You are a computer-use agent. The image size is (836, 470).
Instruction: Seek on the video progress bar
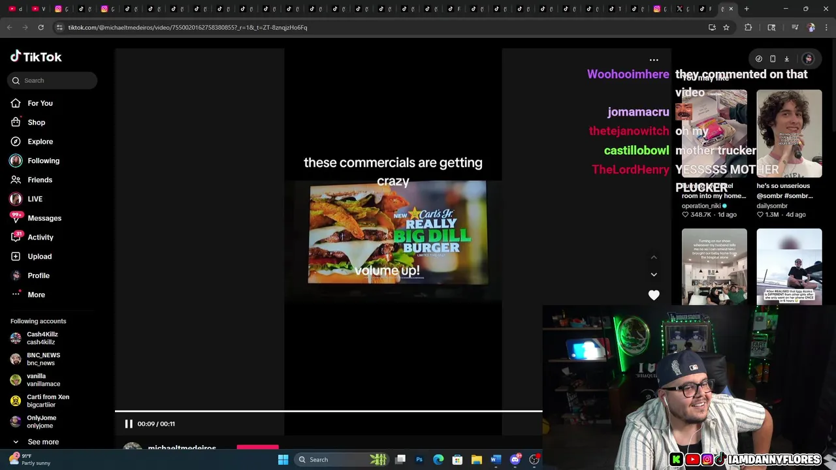pyautogui.click(x=329, y=411)
